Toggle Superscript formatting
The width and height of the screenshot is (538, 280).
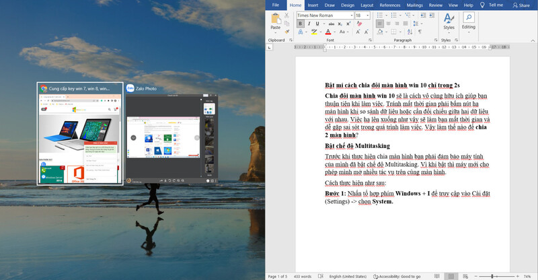point(348,24)
